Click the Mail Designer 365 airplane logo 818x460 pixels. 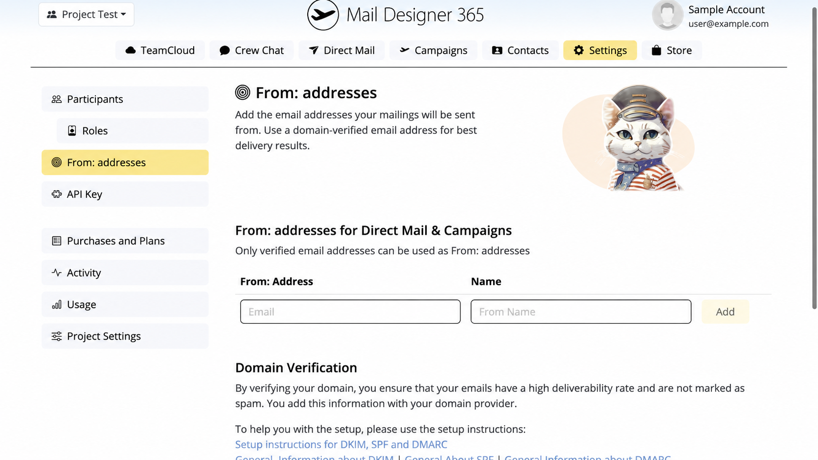coord(323,15)
